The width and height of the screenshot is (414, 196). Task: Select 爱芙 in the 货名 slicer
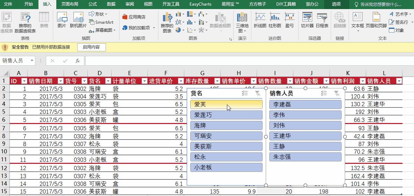pyautogui.click(x=226, y=104)
